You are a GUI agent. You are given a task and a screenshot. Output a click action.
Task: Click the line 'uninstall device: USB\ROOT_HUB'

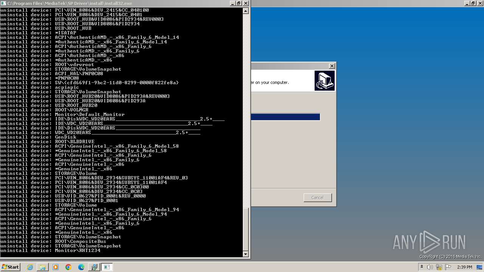(x=46, y=28)
